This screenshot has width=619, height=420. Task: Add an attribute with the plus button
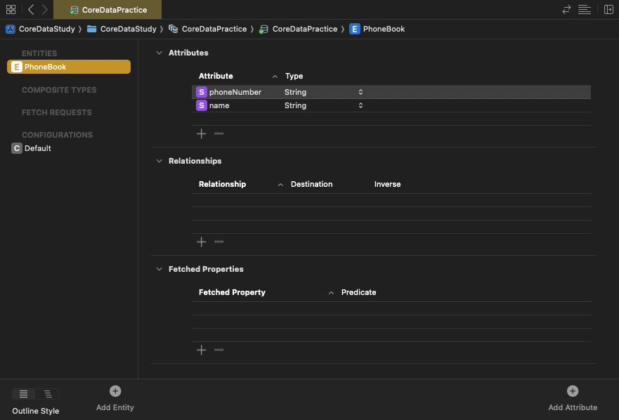coord(202,133)
